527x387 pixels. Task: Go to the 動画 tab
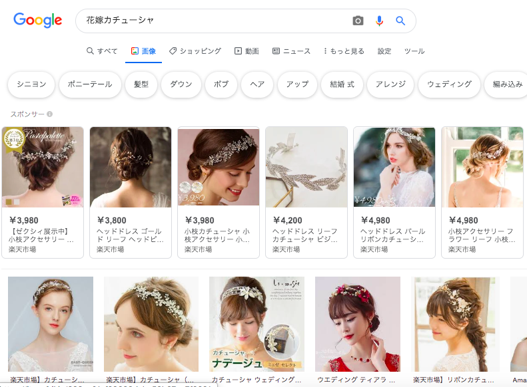tap(247, 51)
